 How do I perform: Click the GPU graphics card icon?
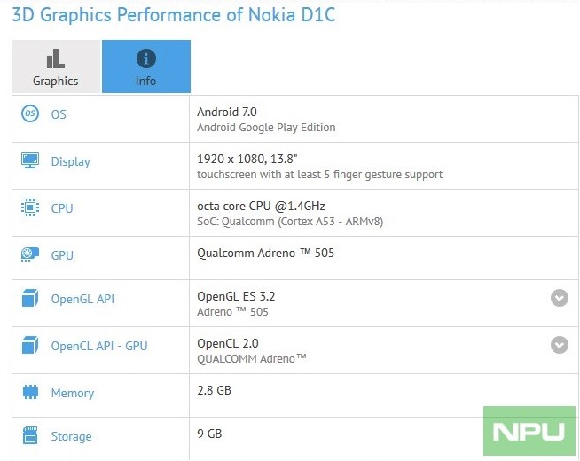30,255
